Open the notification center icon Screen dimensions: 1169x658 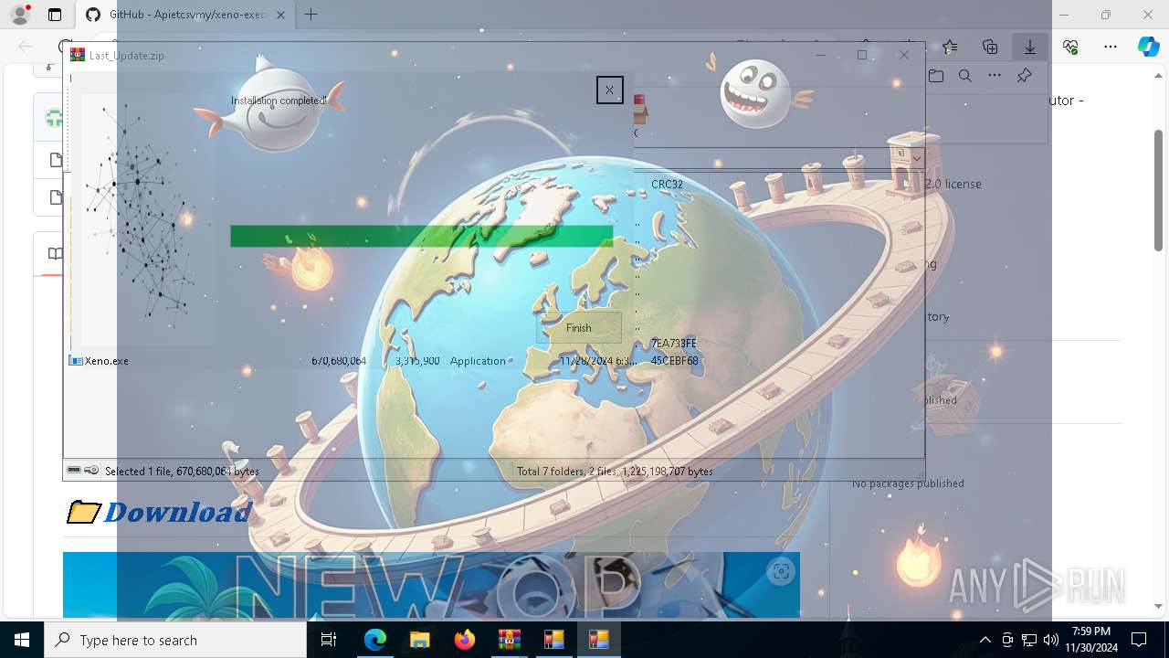(x=1139, y=640)
